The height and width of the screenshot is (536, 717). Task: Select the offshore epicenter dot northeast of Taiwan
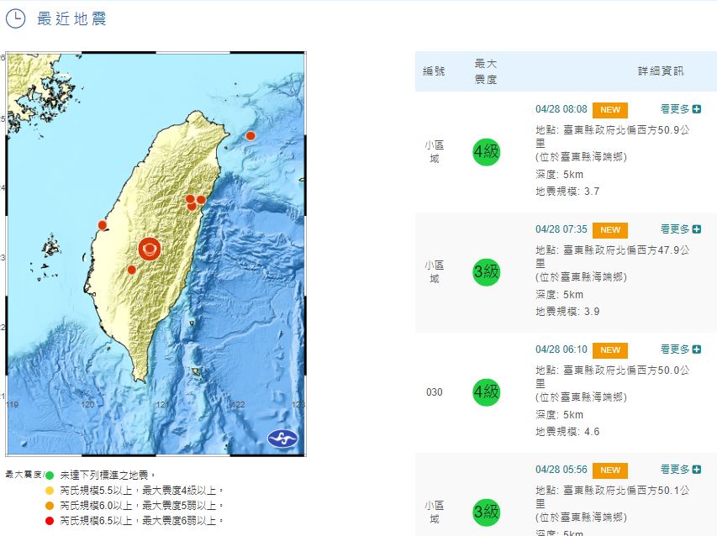coord(250,136)
